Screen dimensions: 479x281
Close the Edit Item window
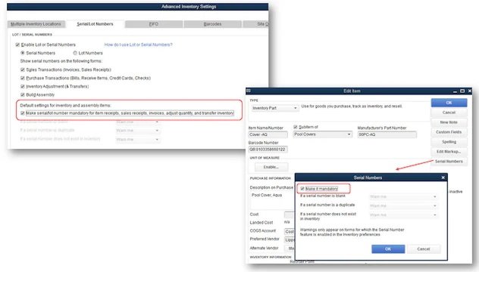coord(470,91)
